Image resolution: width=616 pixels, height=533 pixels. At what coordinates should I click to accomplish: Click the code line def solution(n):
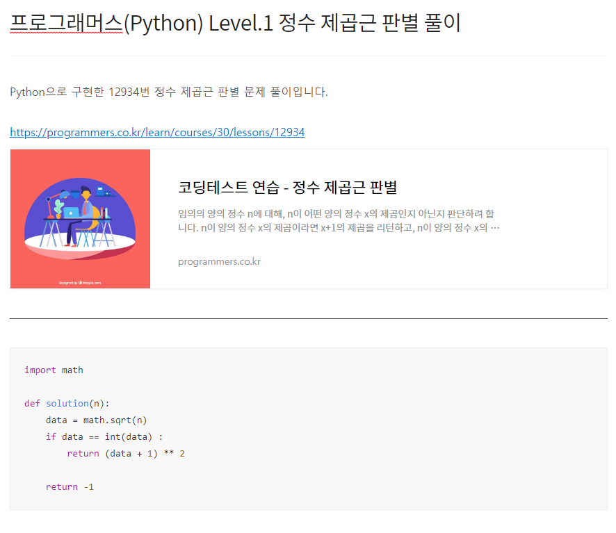coord(67,403)
